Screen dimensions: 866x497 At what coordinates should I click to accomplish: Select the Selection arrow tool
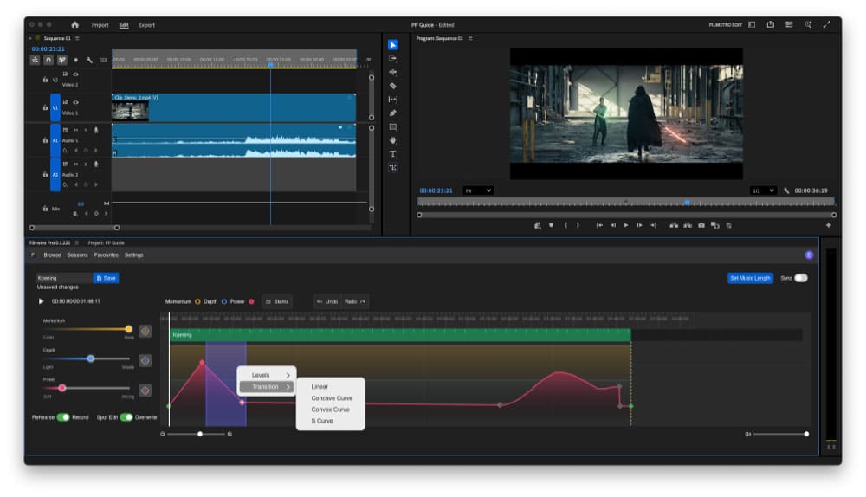point(392,45)
